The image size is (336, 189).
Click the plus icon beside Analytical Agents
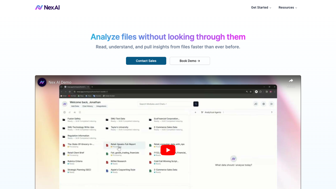196,113
